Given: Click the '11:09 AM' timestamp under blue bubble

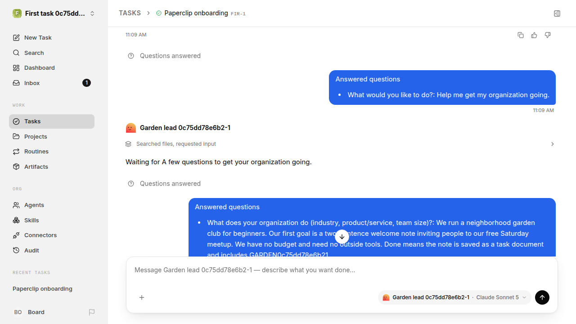Looking at the screenshot, I should click(x=543, y=110).
